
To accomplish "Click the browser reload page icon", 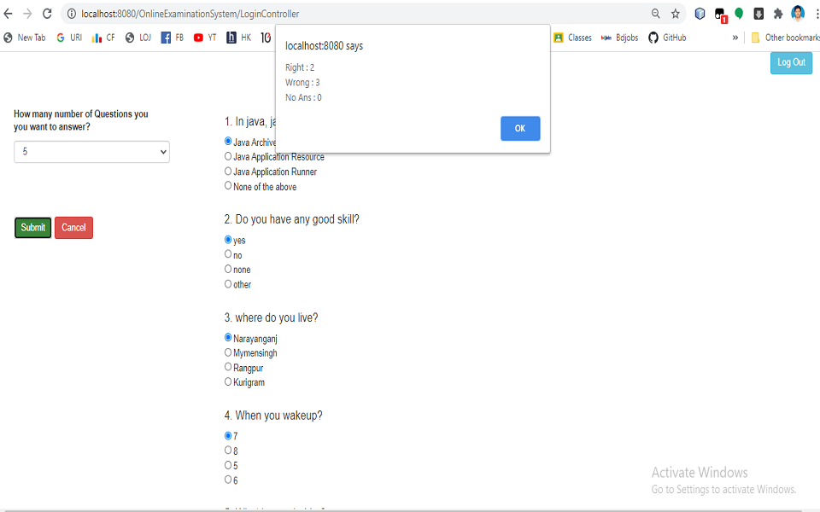I will click(47, 14).
